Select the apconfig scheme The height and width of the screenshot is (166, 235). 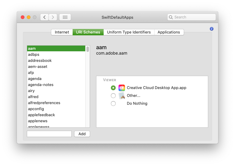pos(56,109)
